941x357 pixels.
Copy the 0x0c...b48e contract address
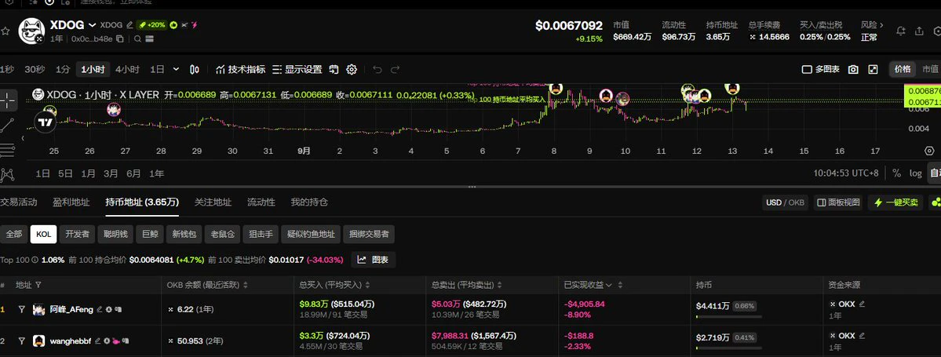120,39
